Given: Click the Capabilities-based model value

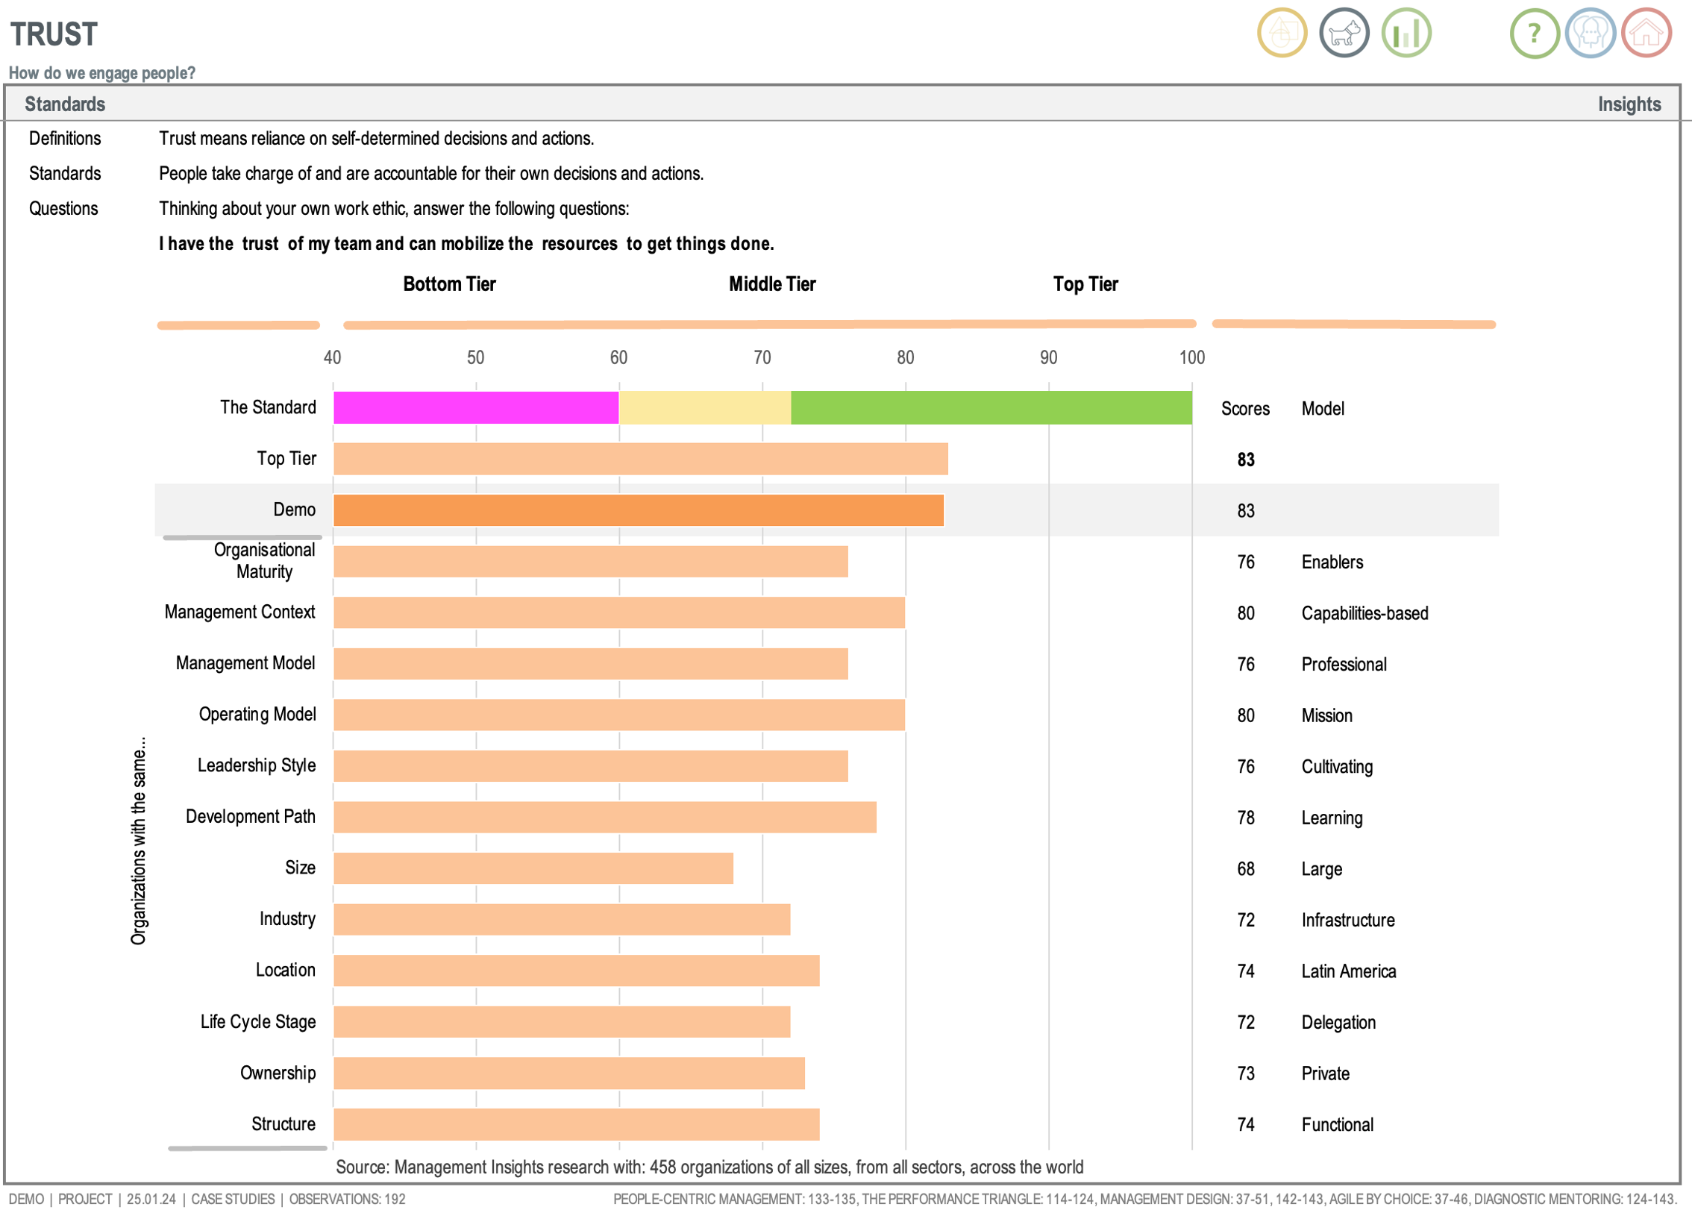Looking at the screenshot, I should point(1364,613).
